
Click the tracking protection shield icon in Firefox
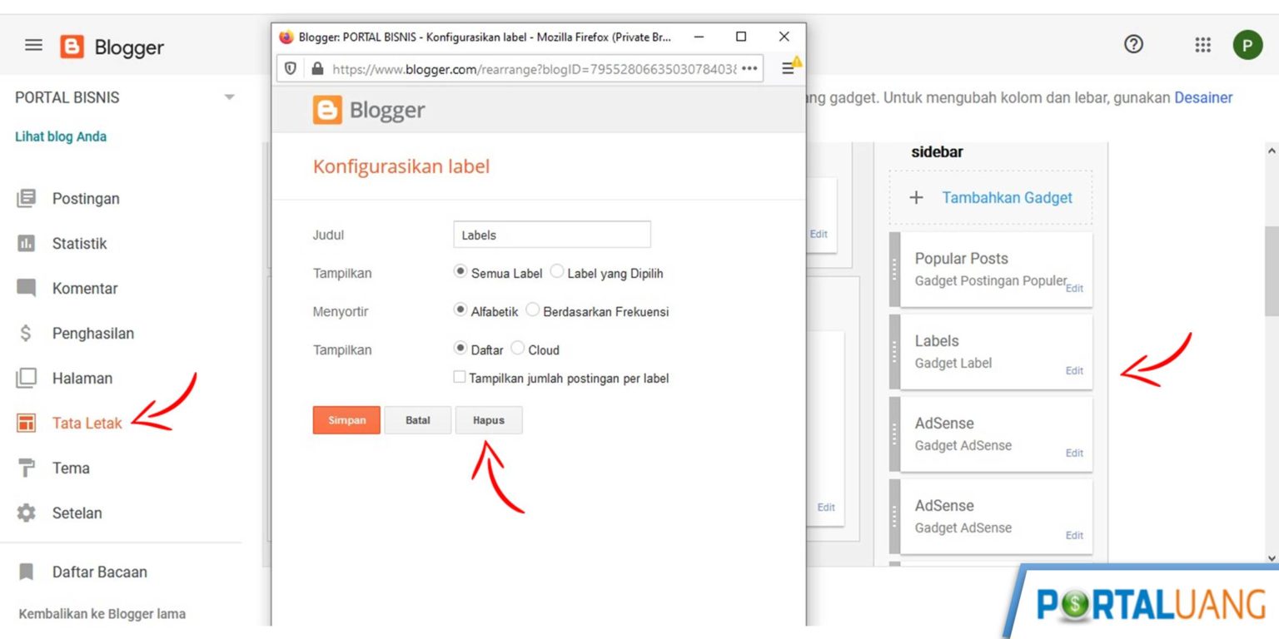tap(290, 68)
